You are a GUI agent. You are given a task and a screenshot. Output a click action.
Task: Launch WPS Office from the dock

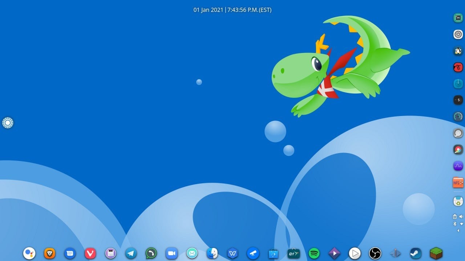click(232, 253)
